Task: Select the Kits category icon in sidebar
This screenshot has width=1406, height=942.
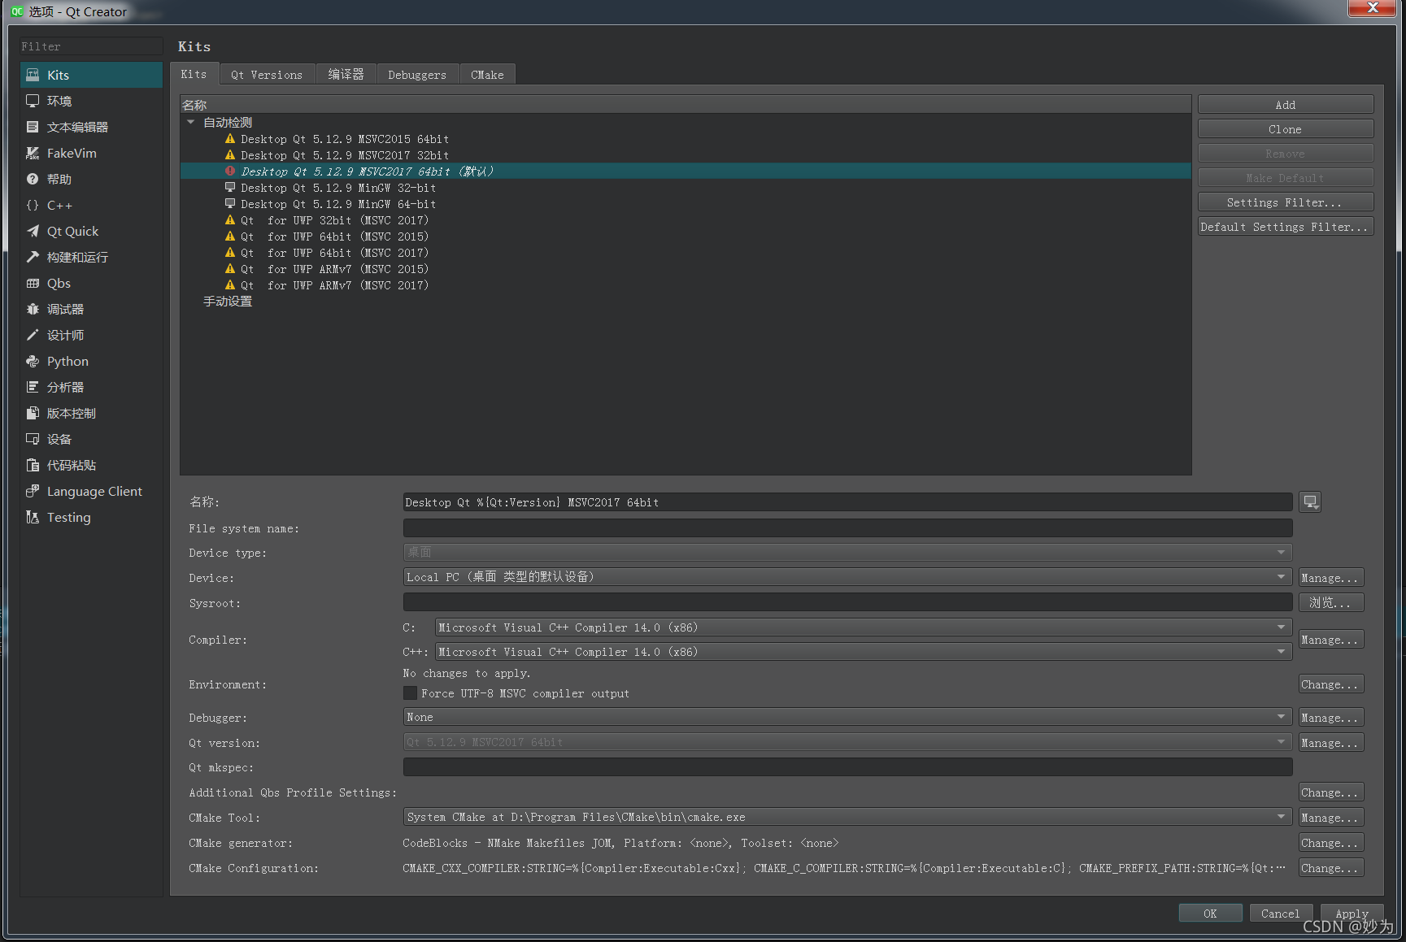Action: click(33, 75)
